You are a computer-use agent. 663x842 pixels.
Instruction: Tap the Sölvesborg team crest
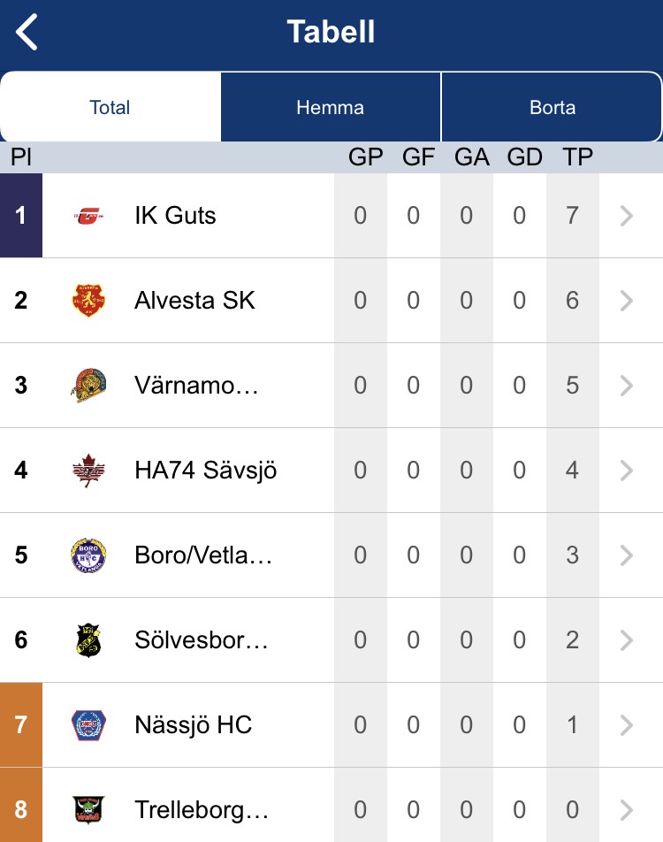pos(88,640)
